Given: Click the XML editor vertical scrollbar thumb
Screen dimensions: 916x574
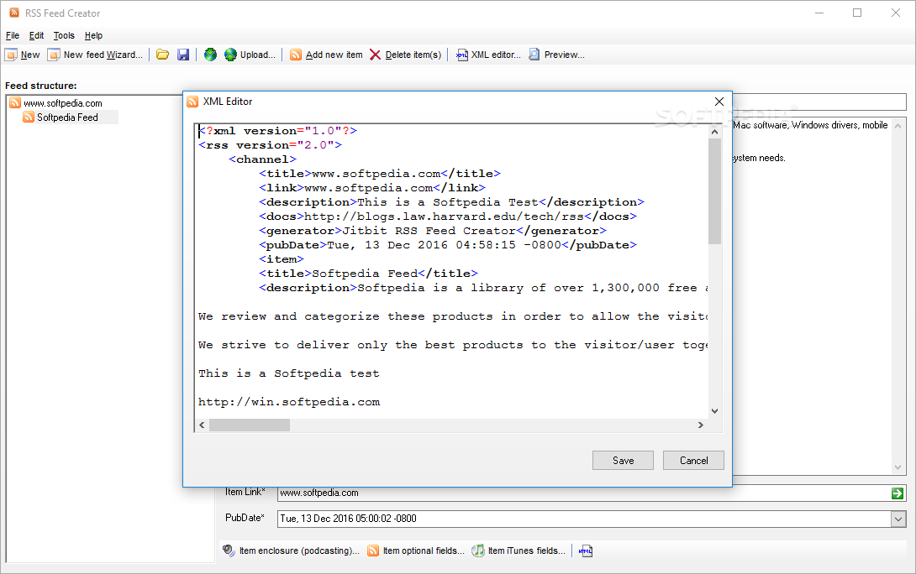Looking at the screenshot, I should pyautogui.click(x=714, y=191).
